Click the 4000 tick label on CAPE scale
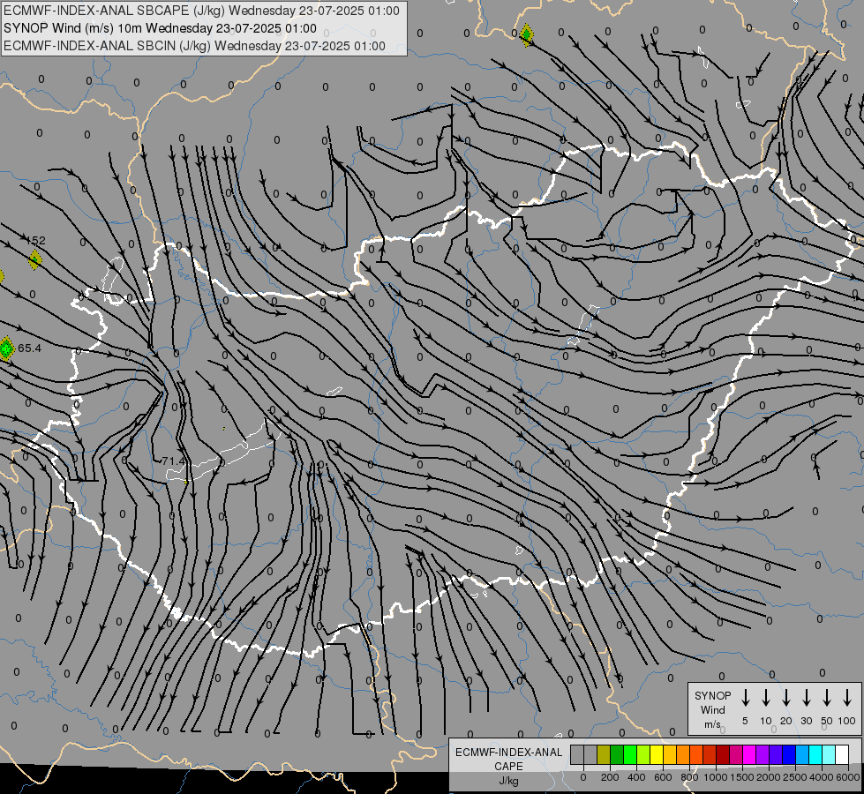The image size is (864, 794). click(822, 777)
